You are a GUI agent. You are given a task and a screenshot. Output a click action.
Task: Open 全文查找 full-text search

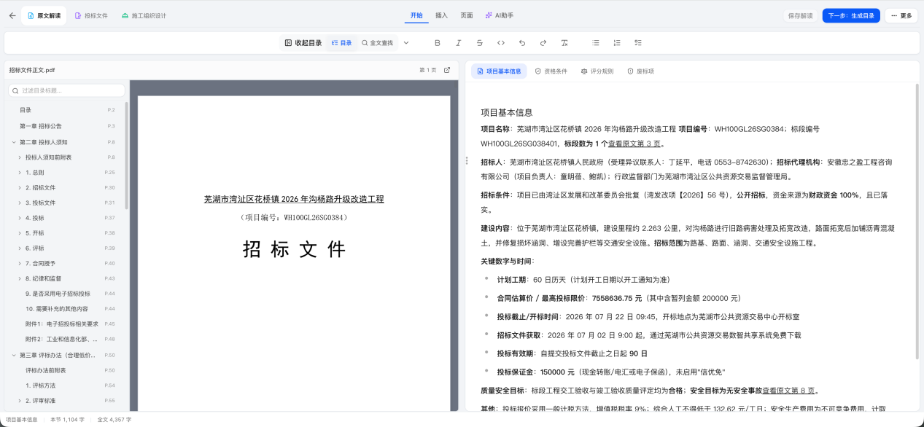[377, 43]
